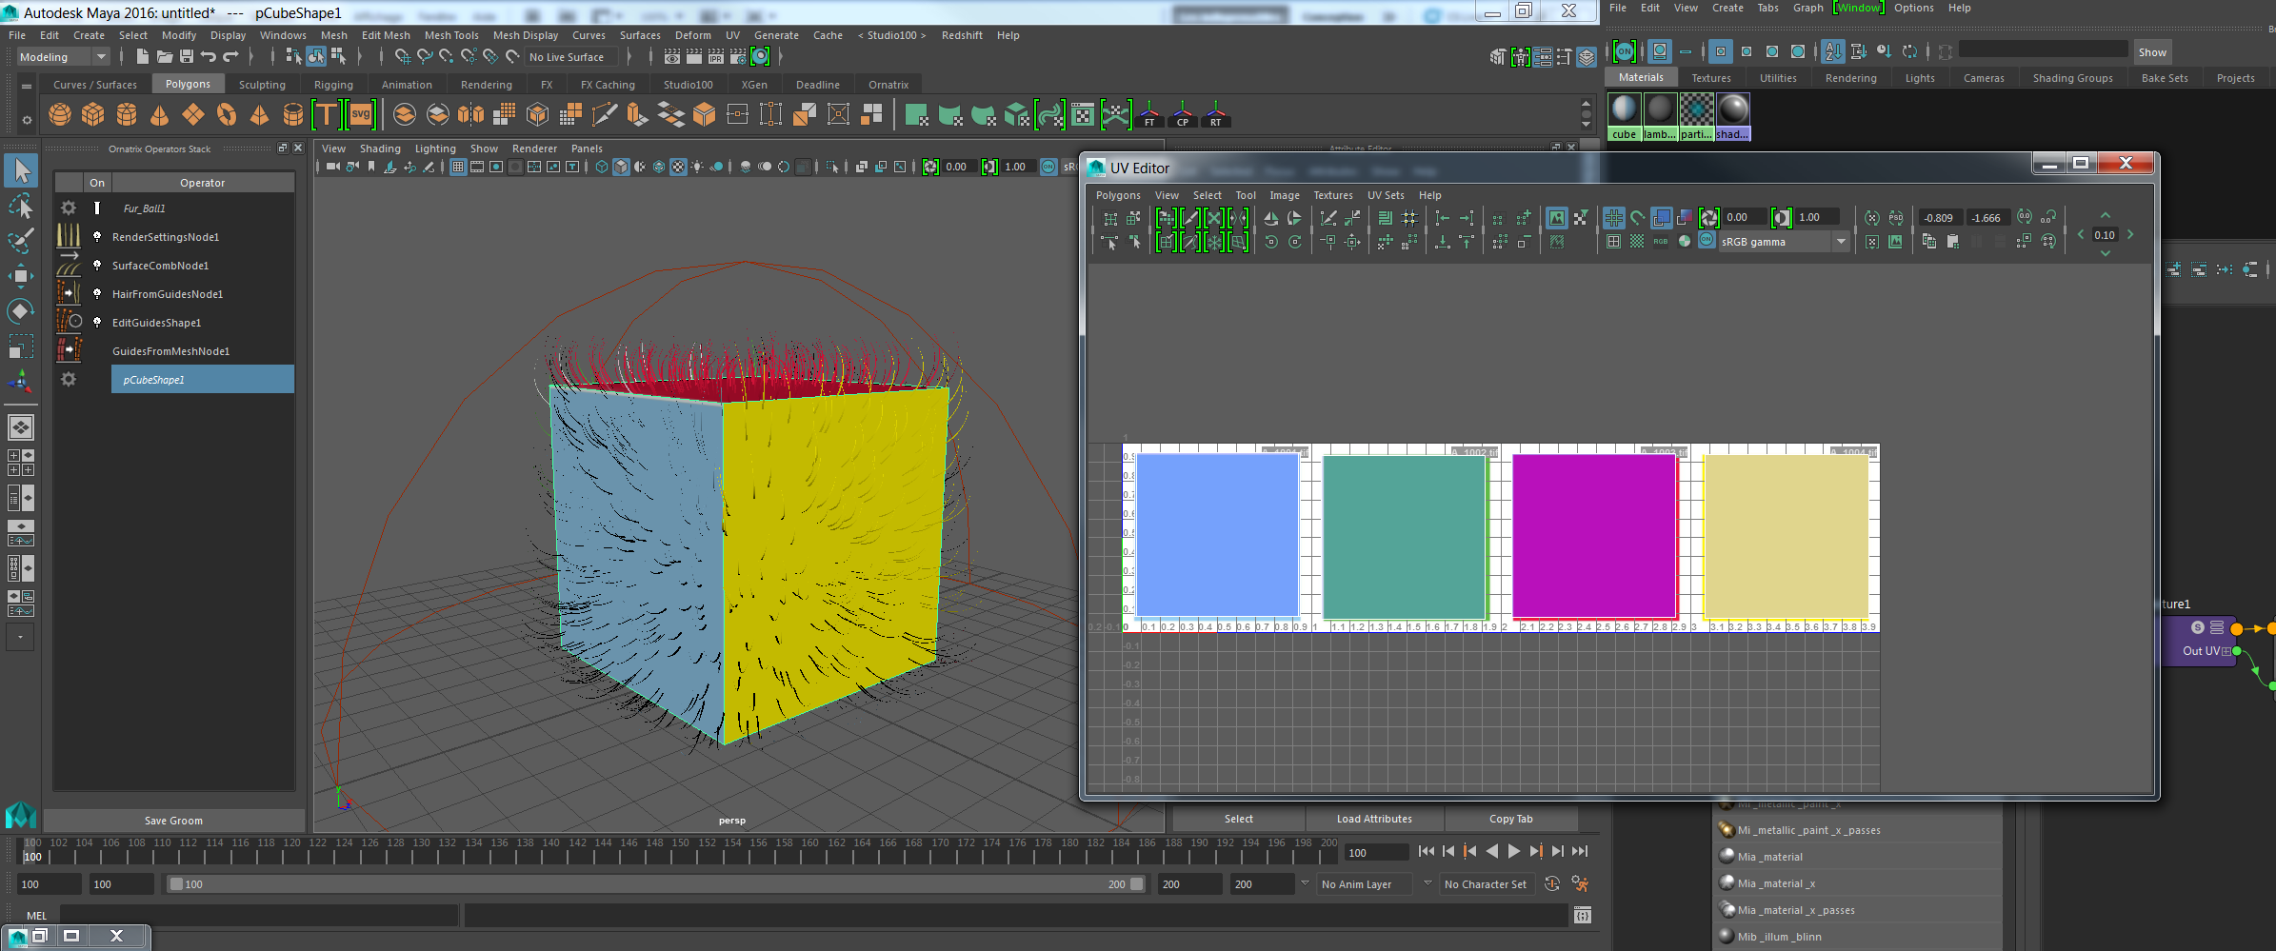Click the RGB channels icon in UV Editor

tap(1660, 242)
